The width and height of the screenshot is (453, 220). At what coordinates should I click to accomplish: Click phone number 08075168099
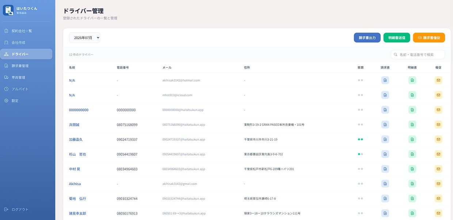(x=127, y=125)
